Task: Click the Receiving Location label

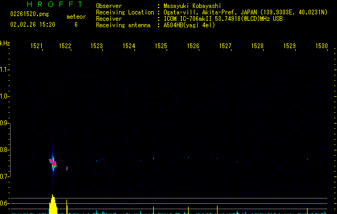Action: click(125, 12)
